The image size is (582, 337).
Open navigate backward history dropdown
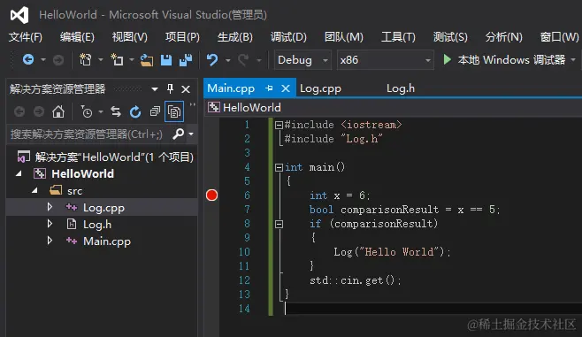(43, 60)
